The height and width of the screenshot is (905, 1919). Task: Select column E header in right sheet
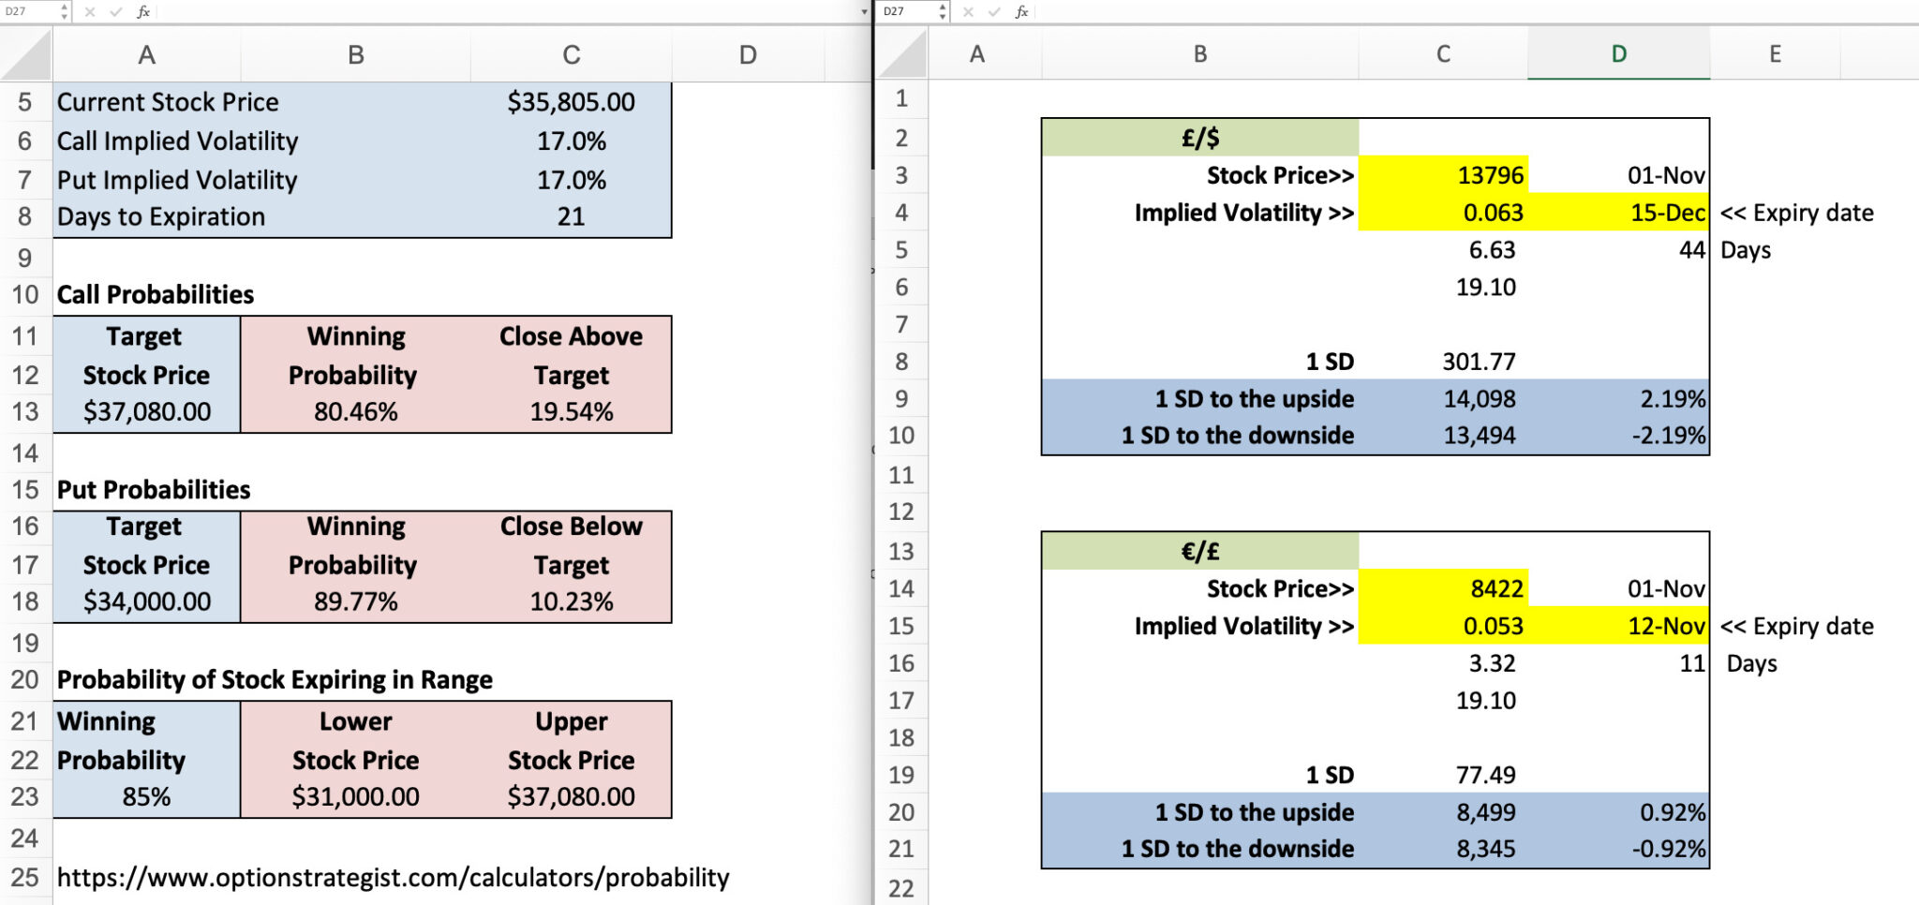click(1775, 53)
